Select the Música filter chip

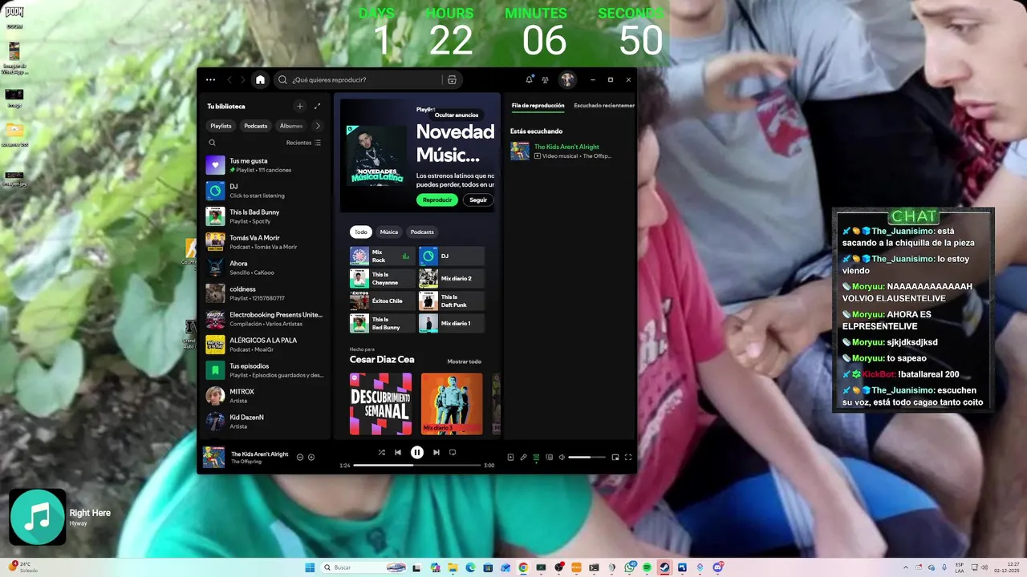(389, 232)
